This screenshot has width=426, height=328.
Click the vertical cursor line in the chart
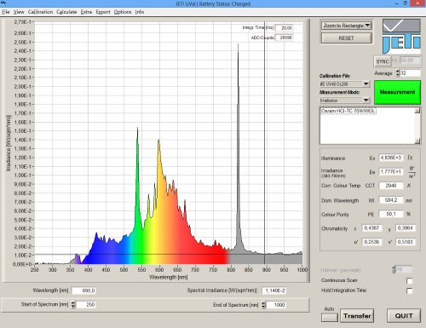tap(264, 142)
